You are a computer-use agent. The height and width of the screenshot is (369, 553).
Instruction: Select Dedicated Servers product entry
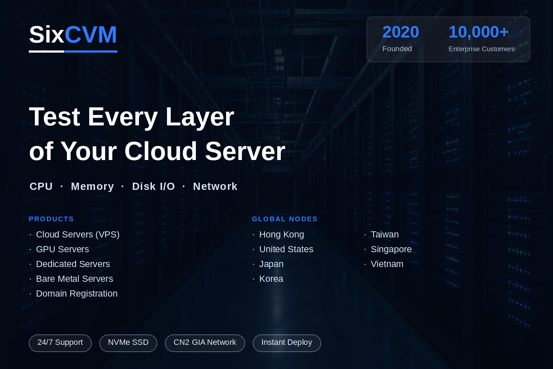pos(73,264)
